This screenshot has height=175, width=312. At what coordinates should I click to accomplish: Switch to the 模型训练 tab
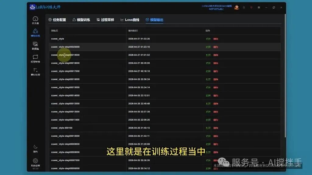[x=81, y=20]
